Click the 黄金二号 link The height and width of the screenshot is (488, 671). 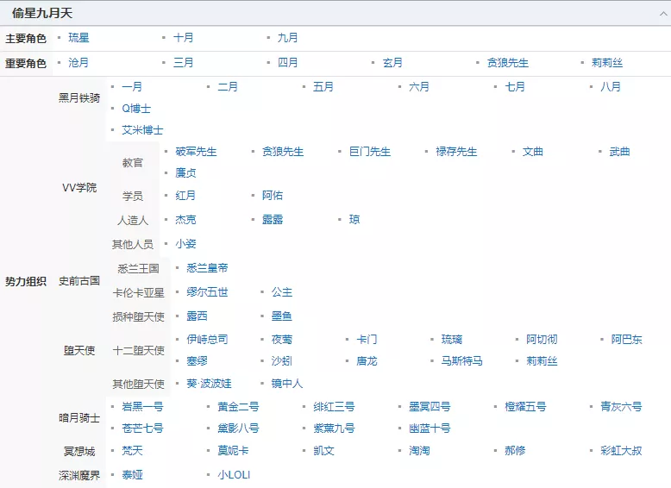coord(238,407)
